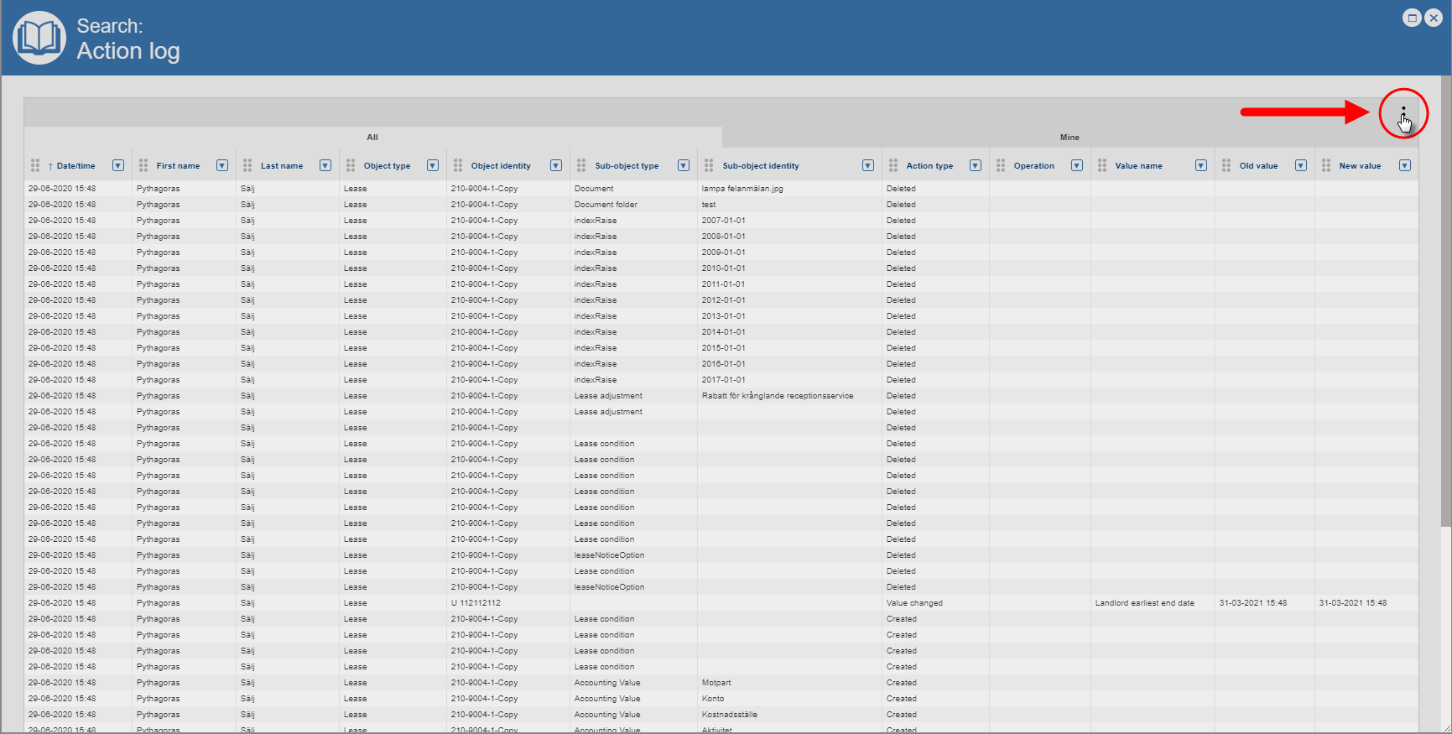Click the Action type column drag handle
1452x734 pixels.
[893, 165]
